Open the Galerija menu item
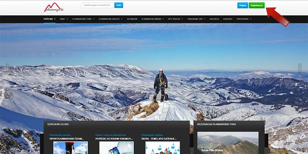 coord(214,19)
